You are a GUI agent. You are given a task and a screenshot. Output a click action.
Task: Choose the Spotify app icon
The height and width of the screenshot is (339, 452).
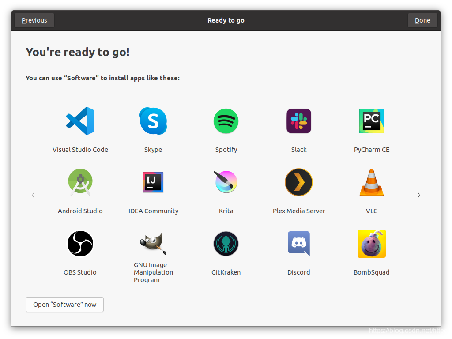tap(226, 121)
